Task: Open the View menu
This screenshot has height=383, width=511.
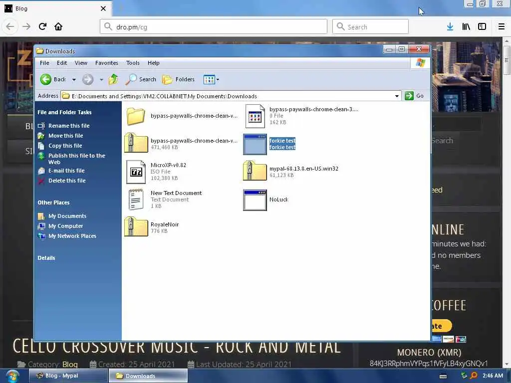Action: pyautogui.click(x=81, y=63)
